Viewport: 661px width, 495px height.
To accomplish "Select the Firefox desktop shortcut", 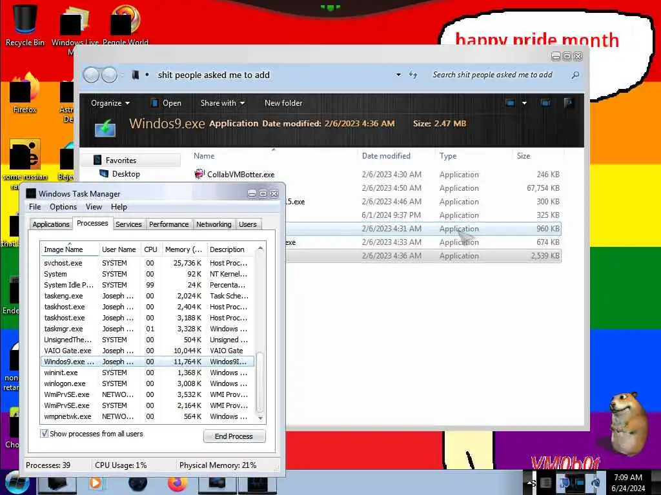I will point(25,93).
